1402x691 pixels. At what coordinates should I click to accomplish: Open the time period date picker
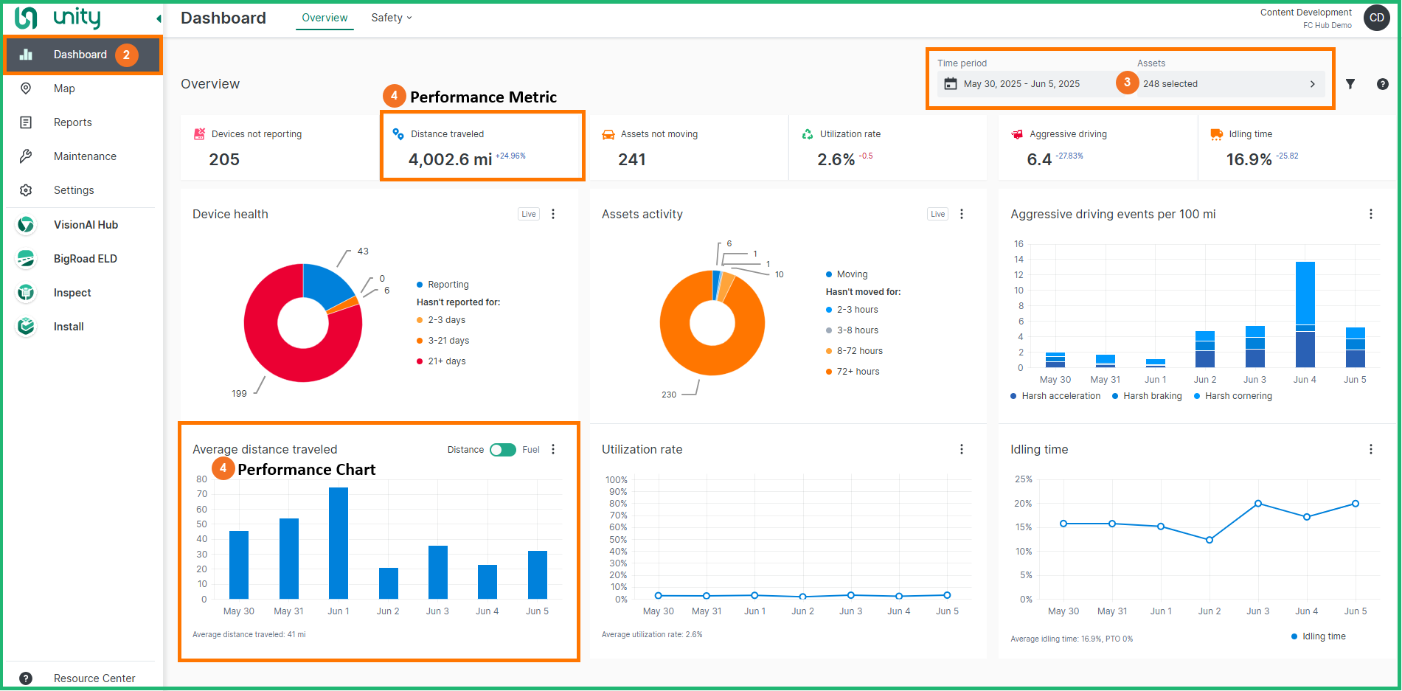[1021, 84]
